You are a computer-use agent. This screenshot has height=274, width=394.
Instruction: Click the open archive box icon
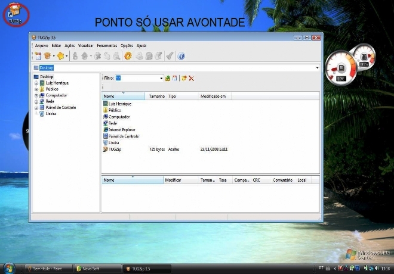pos(47,55)
